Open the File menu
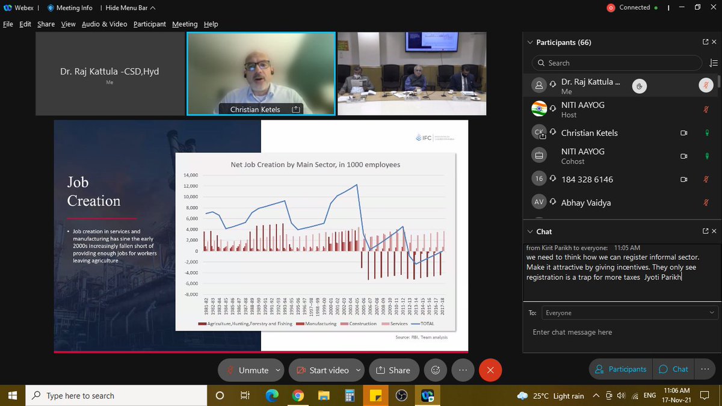 tap(8, 24)
